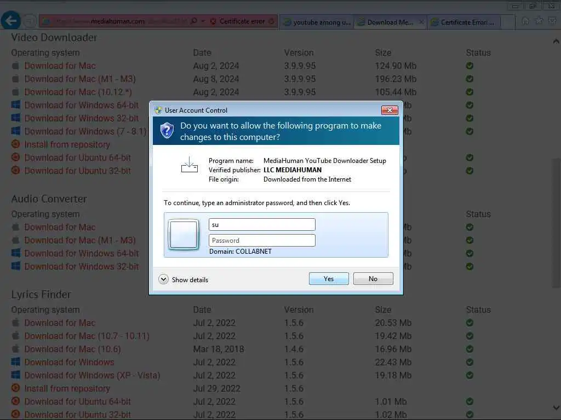Click Video Downloader 'Download for Mac' link
Viewport: 561px width, 420px height.
click(60, 66)
